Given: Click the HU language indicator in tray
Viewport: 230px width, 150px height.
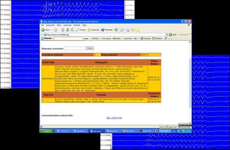Looking at the screenshot, I should 174,131.
